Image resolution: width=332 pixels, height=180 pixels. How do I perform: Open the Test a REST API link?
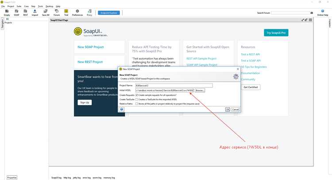(x=250, y=54)
